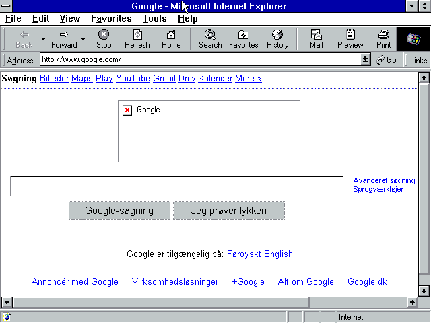431x323 pixels.
Task: Click the status bar page icon
Action: pyautogui.click(x=7, y=317)
